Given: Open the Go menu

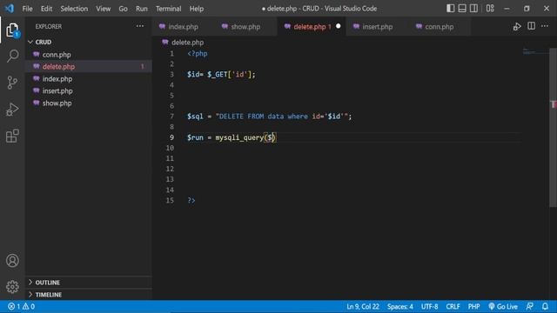Looking at the screenshot, I should [123, 9].
